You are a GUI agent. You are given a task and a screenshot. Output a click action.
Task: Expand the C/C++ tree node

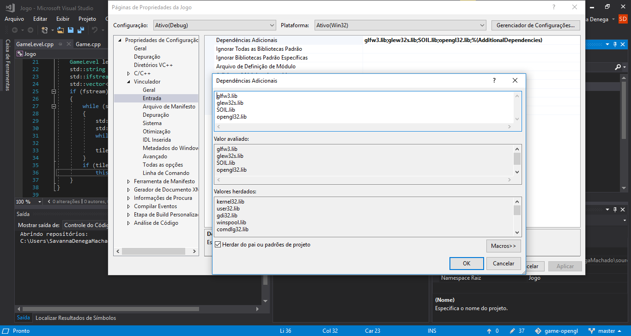pos(129,73)
